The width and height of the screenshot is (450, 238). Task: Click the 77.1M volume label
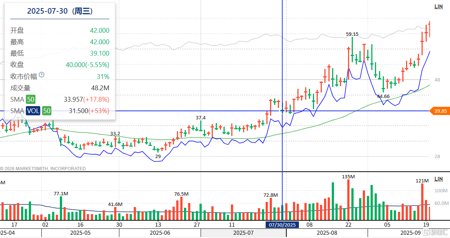(61, 193)
